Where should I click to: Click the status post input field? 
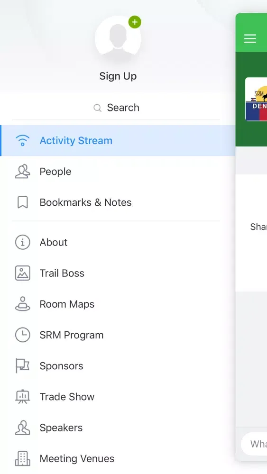tap(254, 444)
